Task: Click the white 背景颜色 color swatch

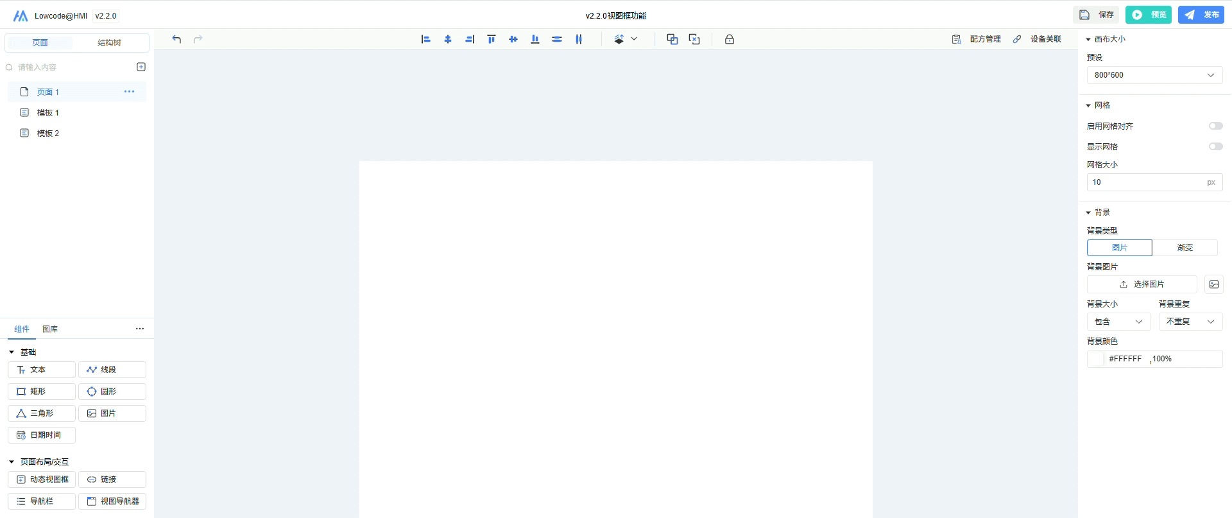Action: 1096,359
